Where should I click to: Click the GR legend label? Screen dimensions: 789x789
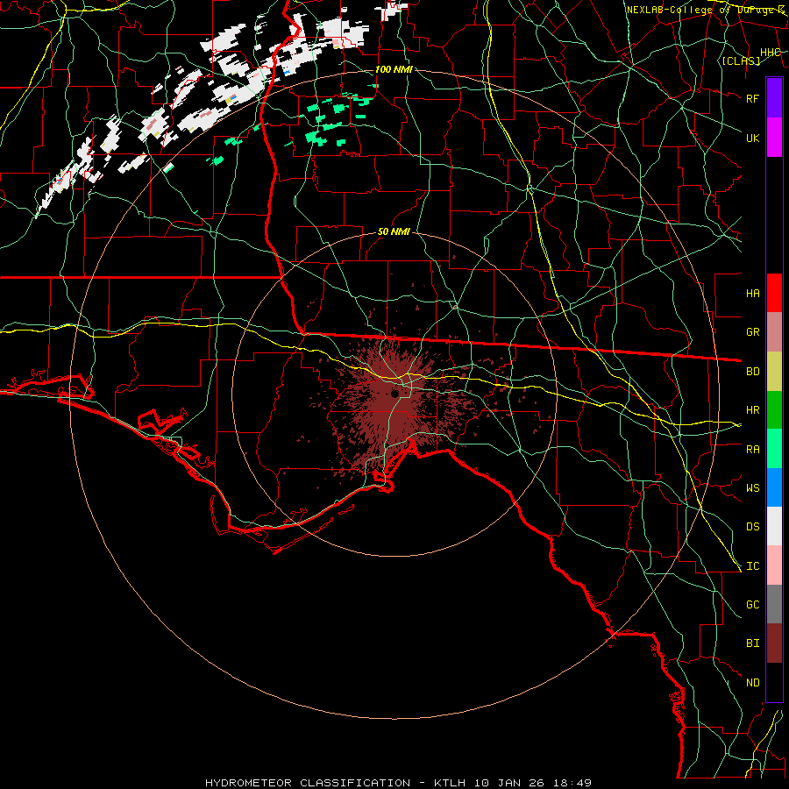(753, 332)
